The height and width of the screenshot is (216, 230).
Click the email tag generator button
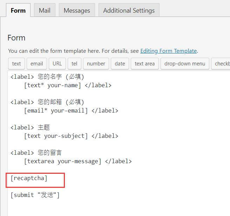(36, 64)
